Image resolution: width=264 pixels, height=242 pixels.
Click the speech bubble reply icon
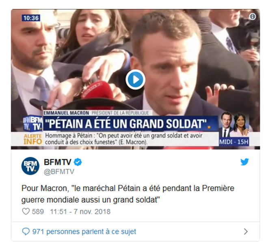(26, 231)
